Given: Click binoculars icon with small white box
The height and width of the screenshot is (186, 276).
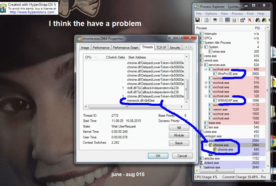Looking at the screenshot, I should click(258, 20).
